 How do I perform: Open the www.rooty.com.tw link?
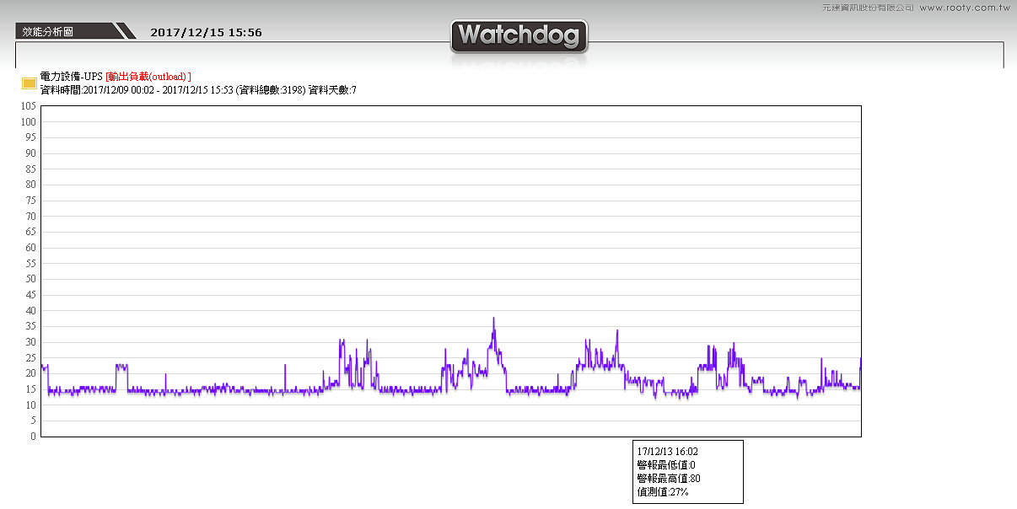(964, 8)
